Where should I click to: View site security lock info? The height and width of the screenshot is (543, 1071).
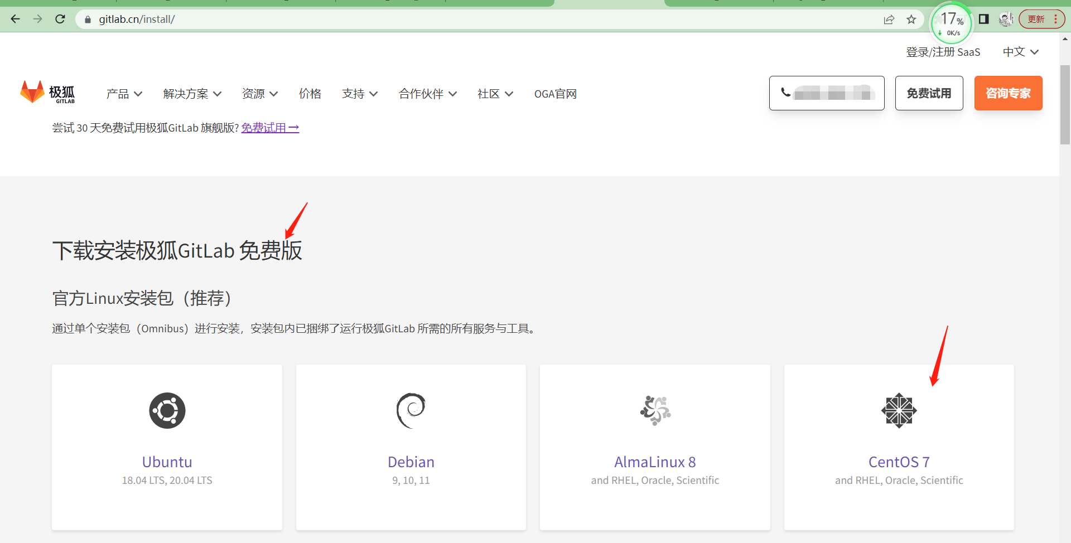coord(88,20)
